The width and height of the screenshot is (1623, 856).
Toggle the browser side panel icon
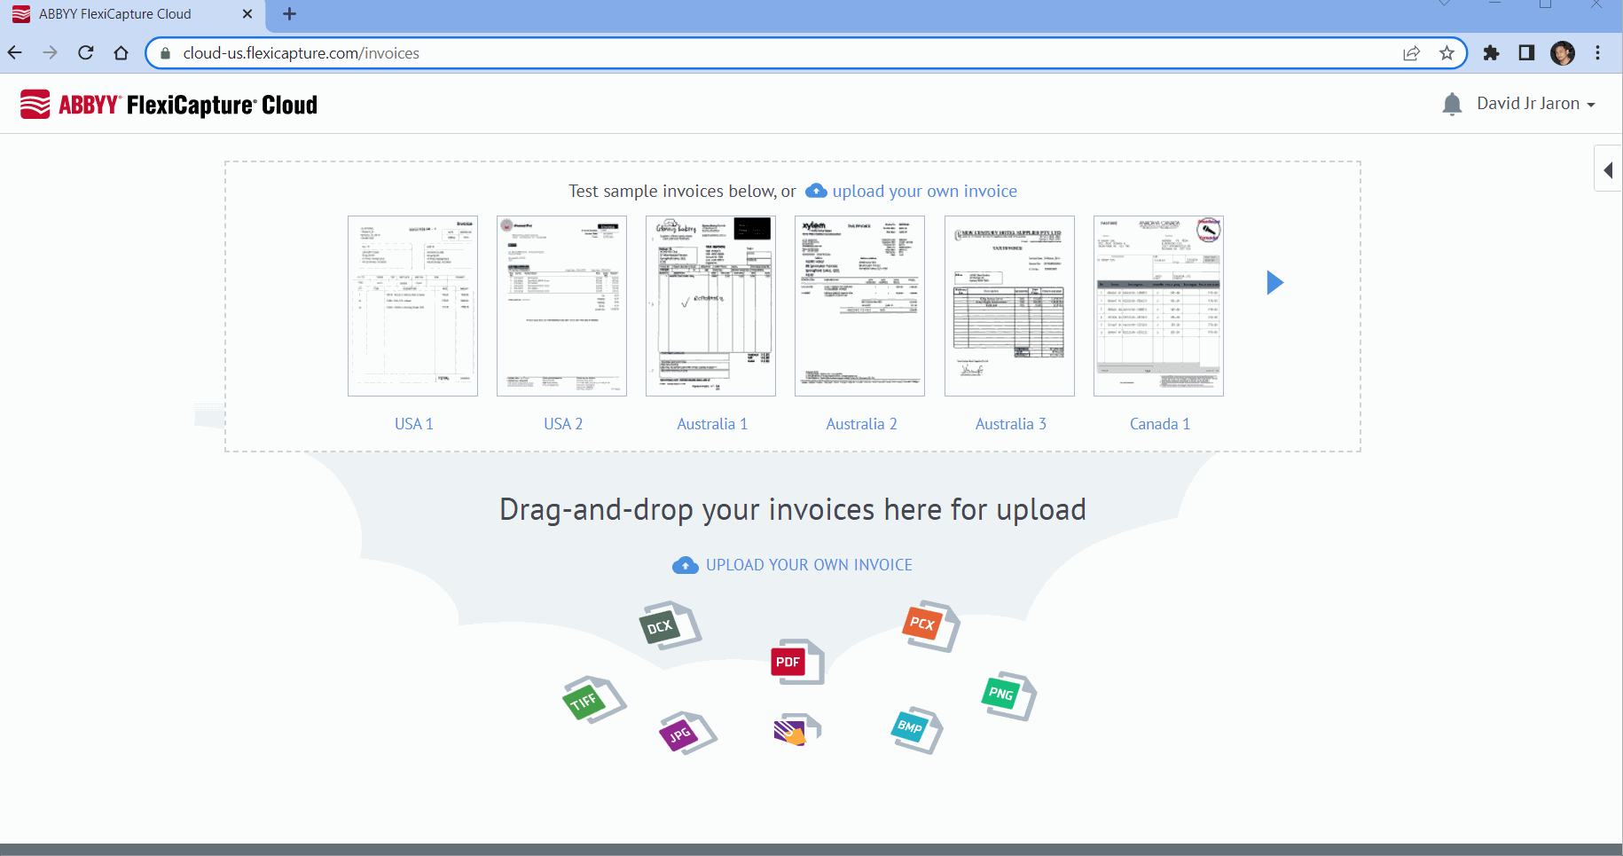pos(1526,53)
